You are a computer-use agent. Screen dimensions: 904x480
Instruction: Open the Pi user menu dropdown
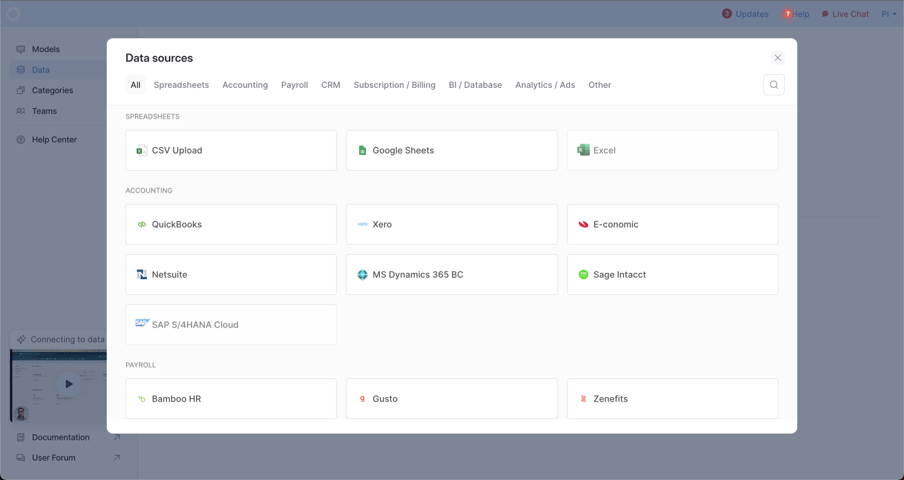click(888, 14)
